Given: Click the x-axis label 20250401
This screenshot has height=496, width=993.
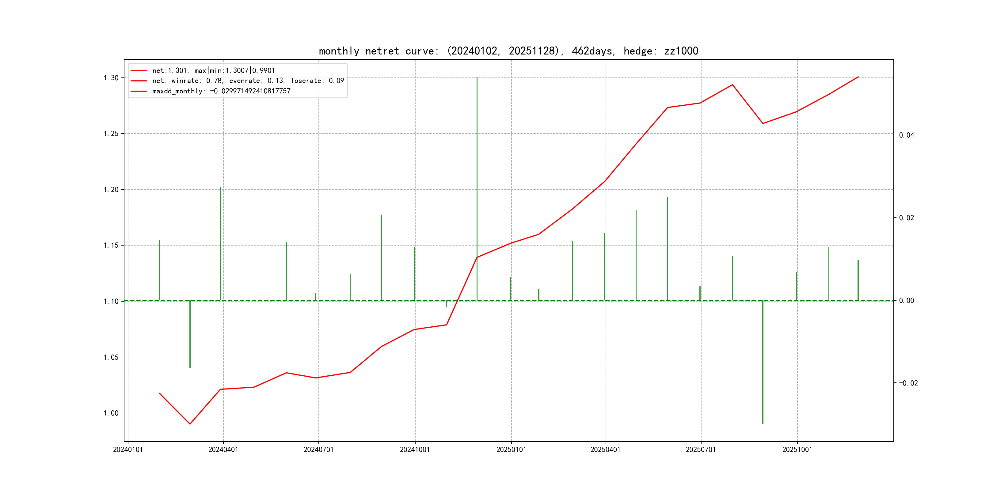Looking at the screenshot, I should (x=605, y=449).
